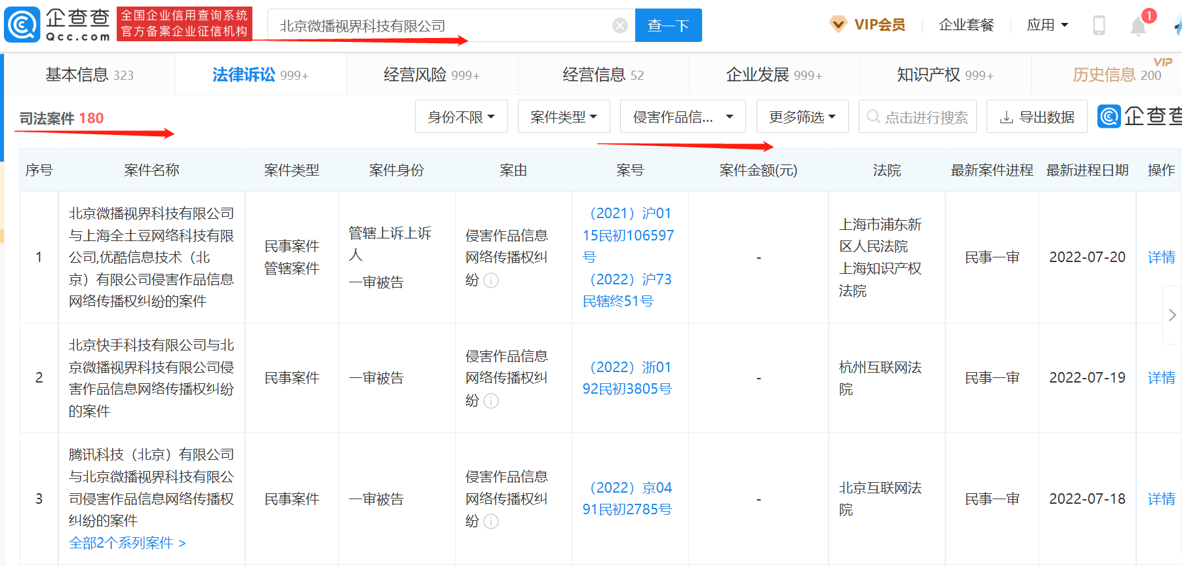
Task: Open the 经营信息 tab
Action: pos(603,75)
